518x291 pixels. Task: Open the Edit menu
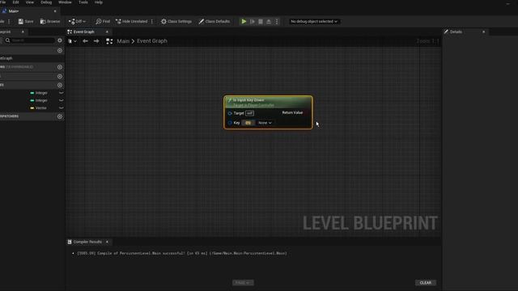point(15,2)
